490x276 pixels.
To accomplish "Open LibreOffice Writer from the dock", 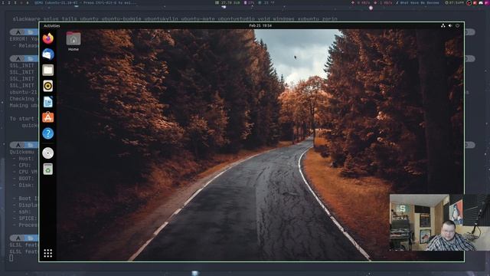I will coord(47,102).
